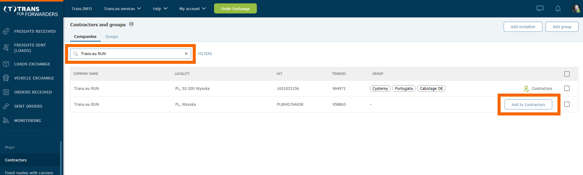583x175 pixels.
Task: Click the GROUP column header
Action: click(x=378, y=74)
